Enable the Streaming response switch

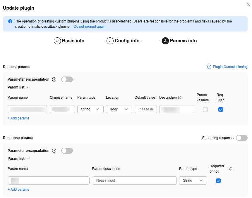click(x=242, y=138)
